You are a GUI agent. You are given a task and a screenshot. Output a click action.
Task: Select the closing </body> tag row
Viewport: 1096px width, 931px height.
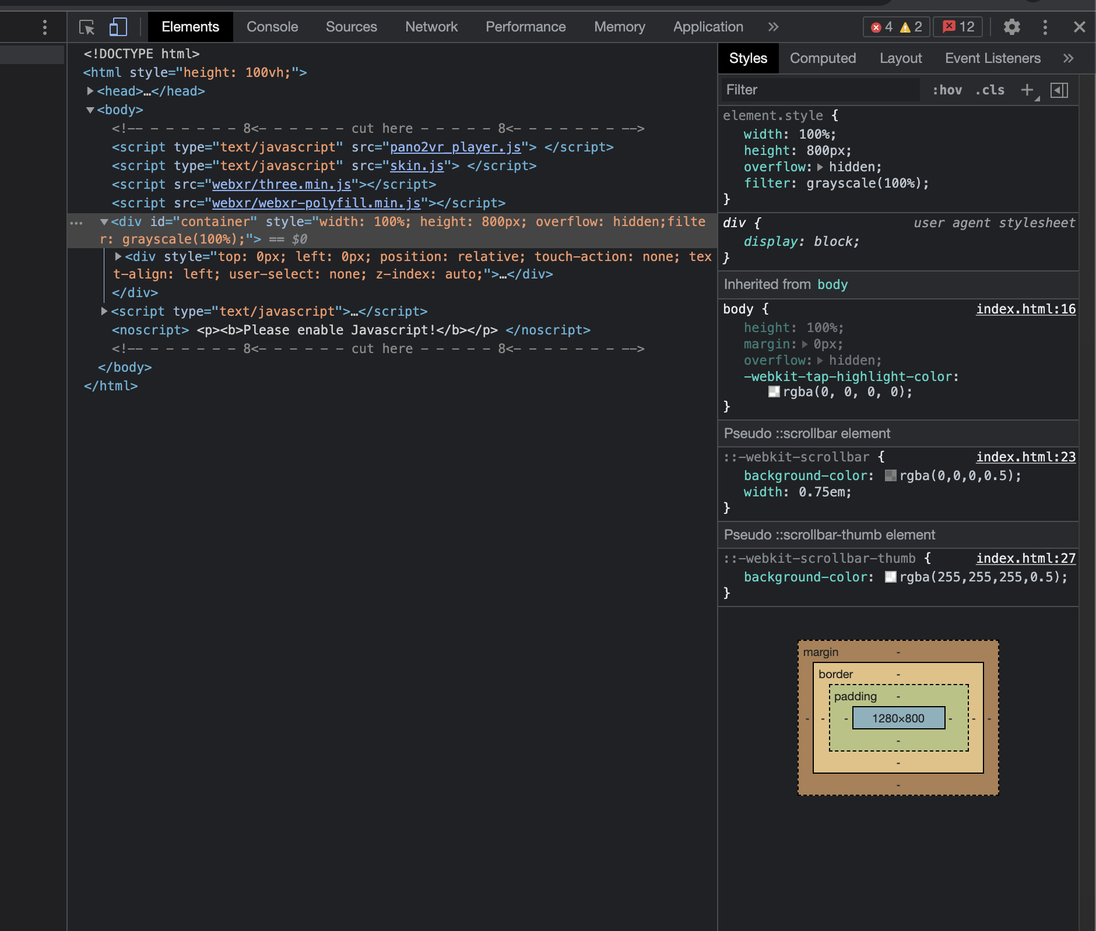[125, 368]
